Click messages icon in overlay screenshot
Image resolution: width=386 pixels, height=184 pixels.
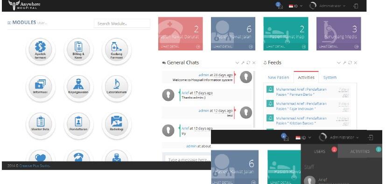click(285, 137)
